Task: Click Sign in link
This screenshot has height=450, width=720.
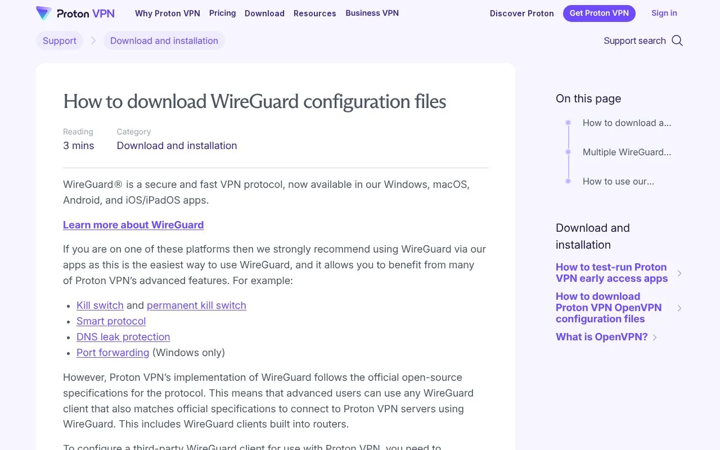Action: (664, 13)
